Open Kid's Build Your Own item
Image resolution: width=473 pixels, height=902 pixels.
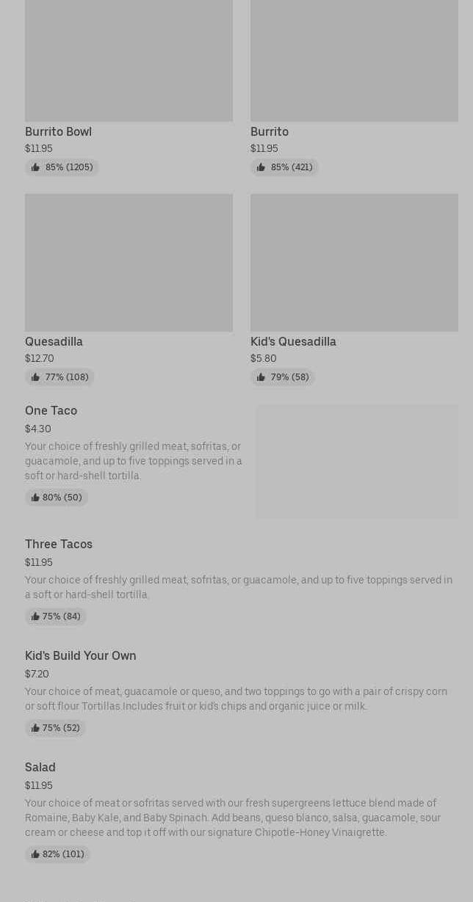(x=81, y=655)
